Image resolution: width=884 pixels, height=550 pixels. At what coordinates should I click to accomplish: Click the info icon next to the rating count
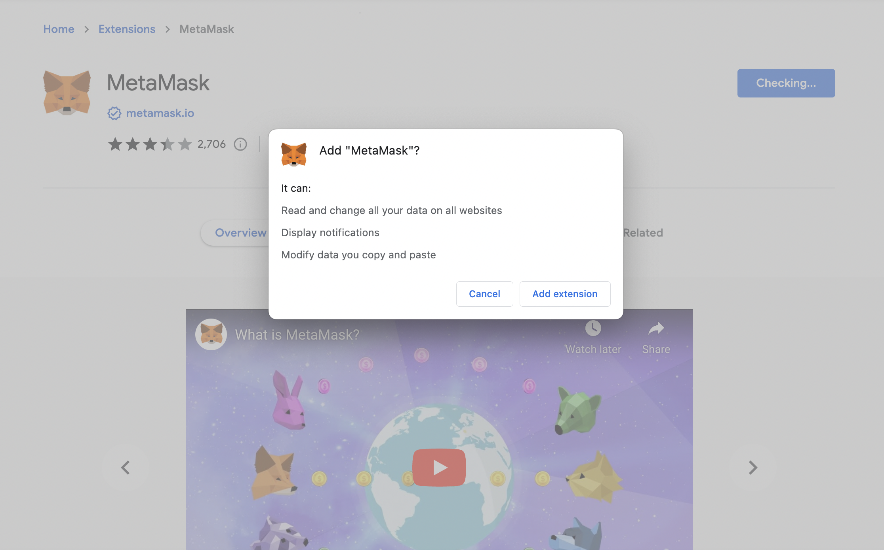240,144
